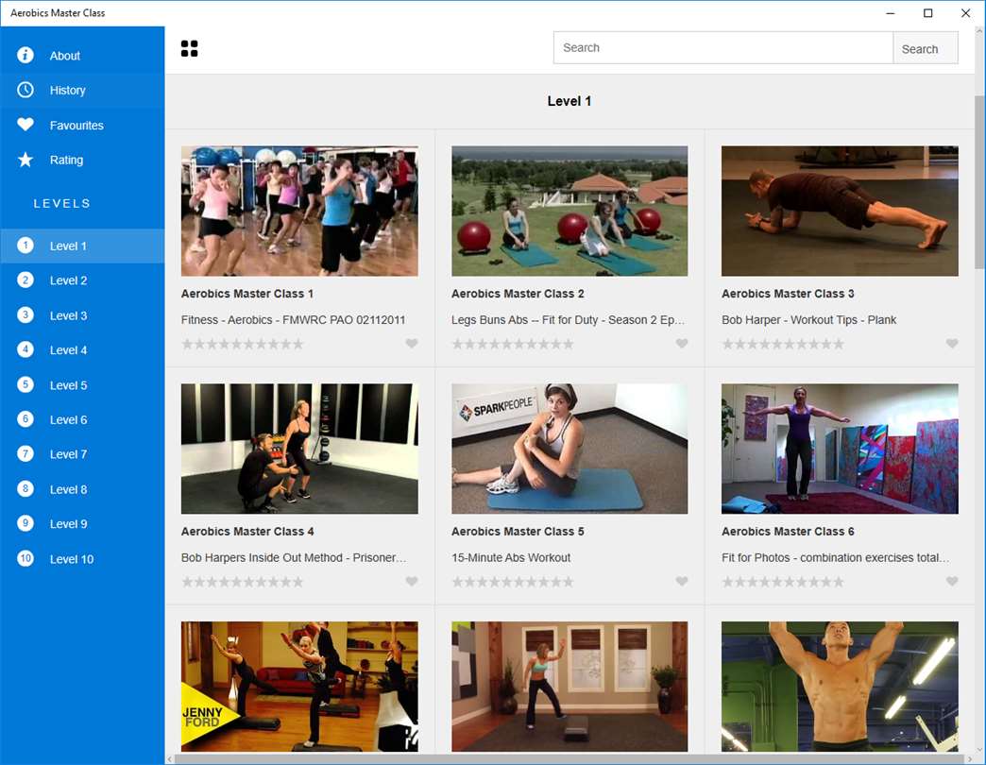Select the Level 1 number badge
986x765 pixels.
pyautogui.click(x=25, y=246)
